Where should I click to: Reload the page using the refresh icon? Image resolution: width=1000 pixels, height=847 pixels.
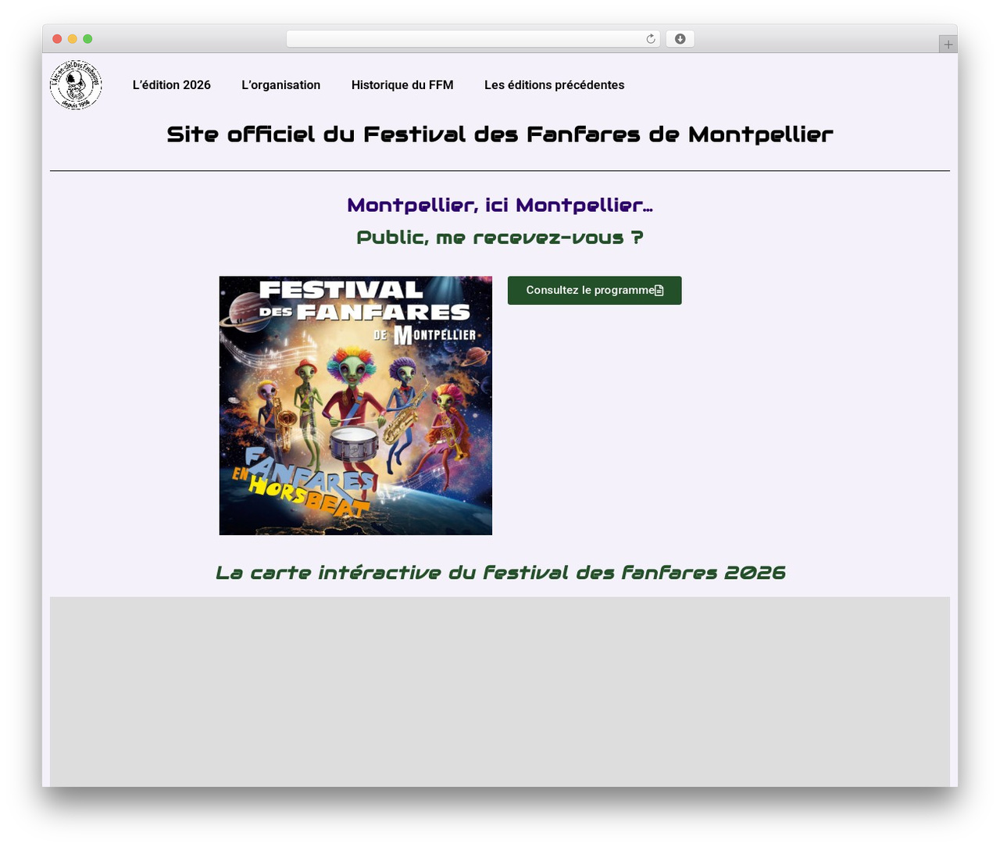pyautogui.click(x=651, y=39)
